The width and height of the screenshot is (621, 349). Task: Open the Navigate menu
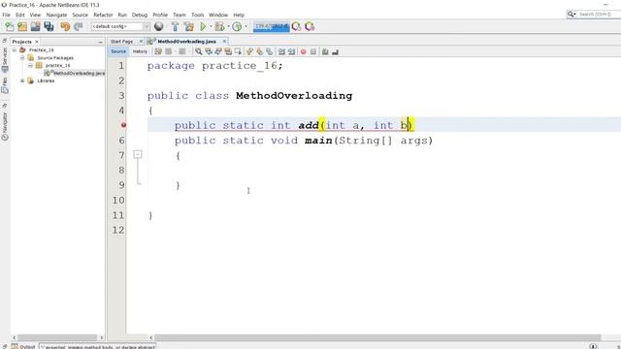coord(56,15)
